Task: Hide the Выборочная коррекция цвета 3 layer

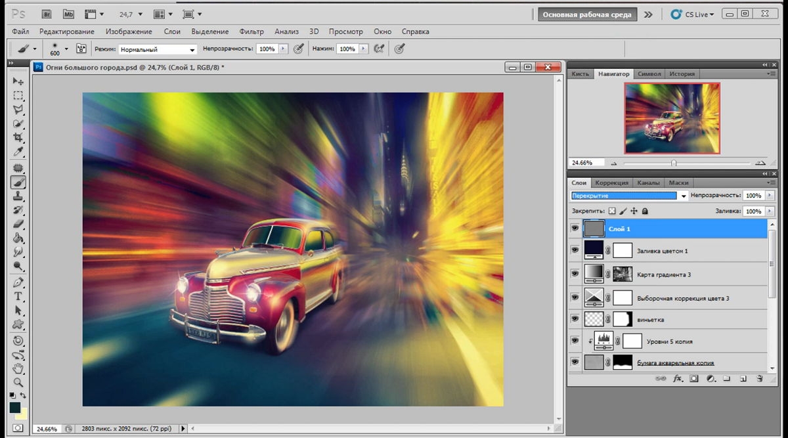Action: point(575,297)
